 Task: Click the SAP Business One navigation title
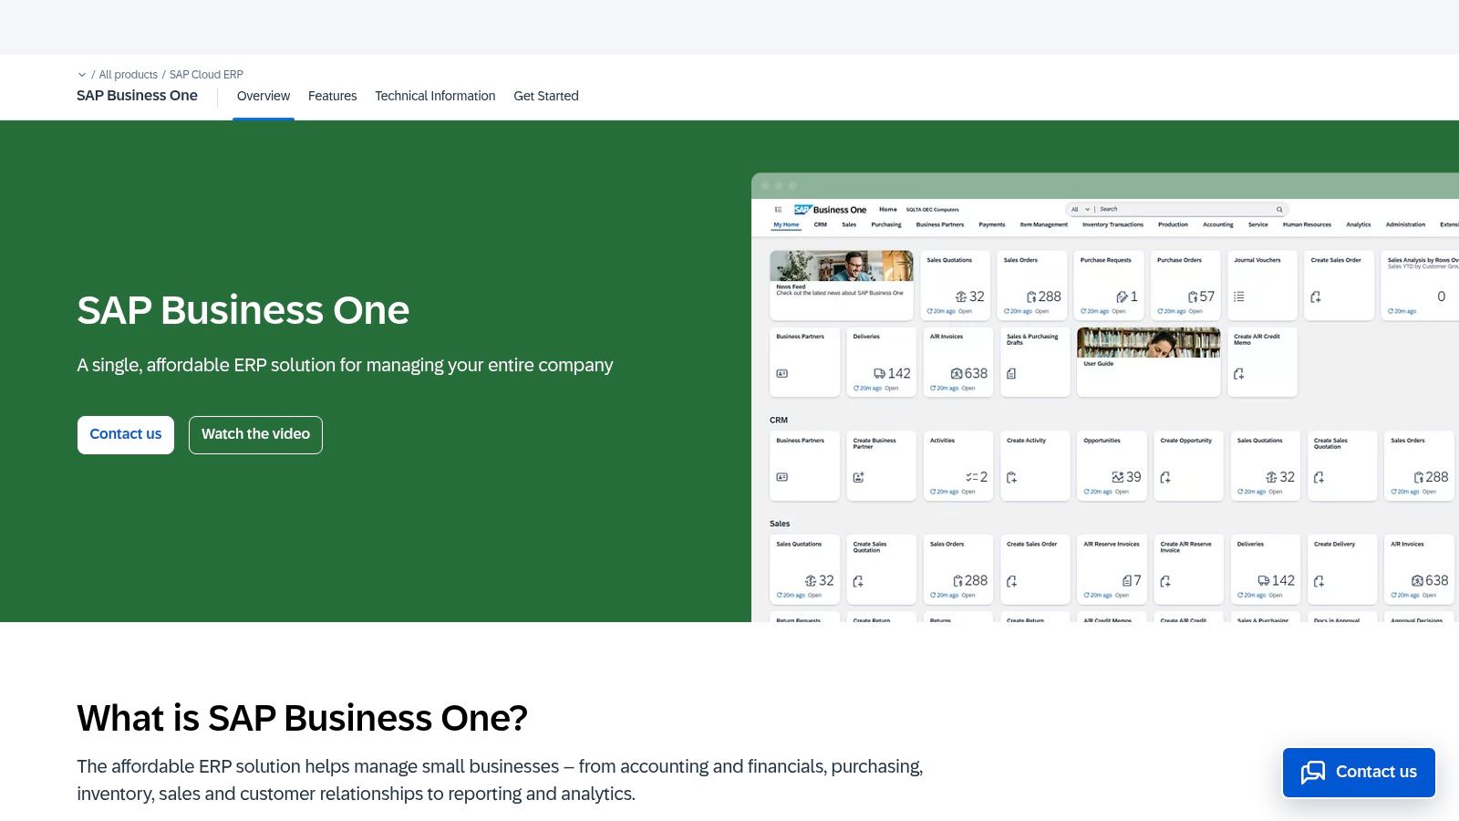(137, 96)
